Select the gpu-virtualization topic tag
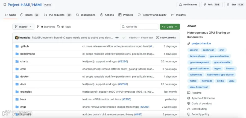 click(199, 69)
